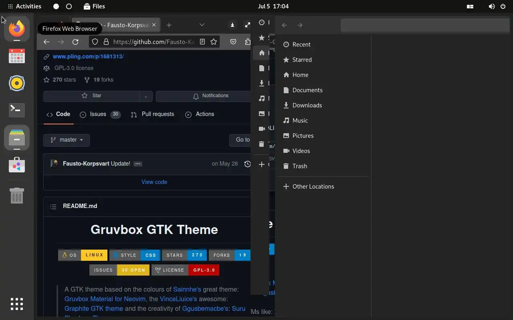Screen dimensions: 513x320
Task: Star the repository with the Star button
Action: click(x=91, y=96)
